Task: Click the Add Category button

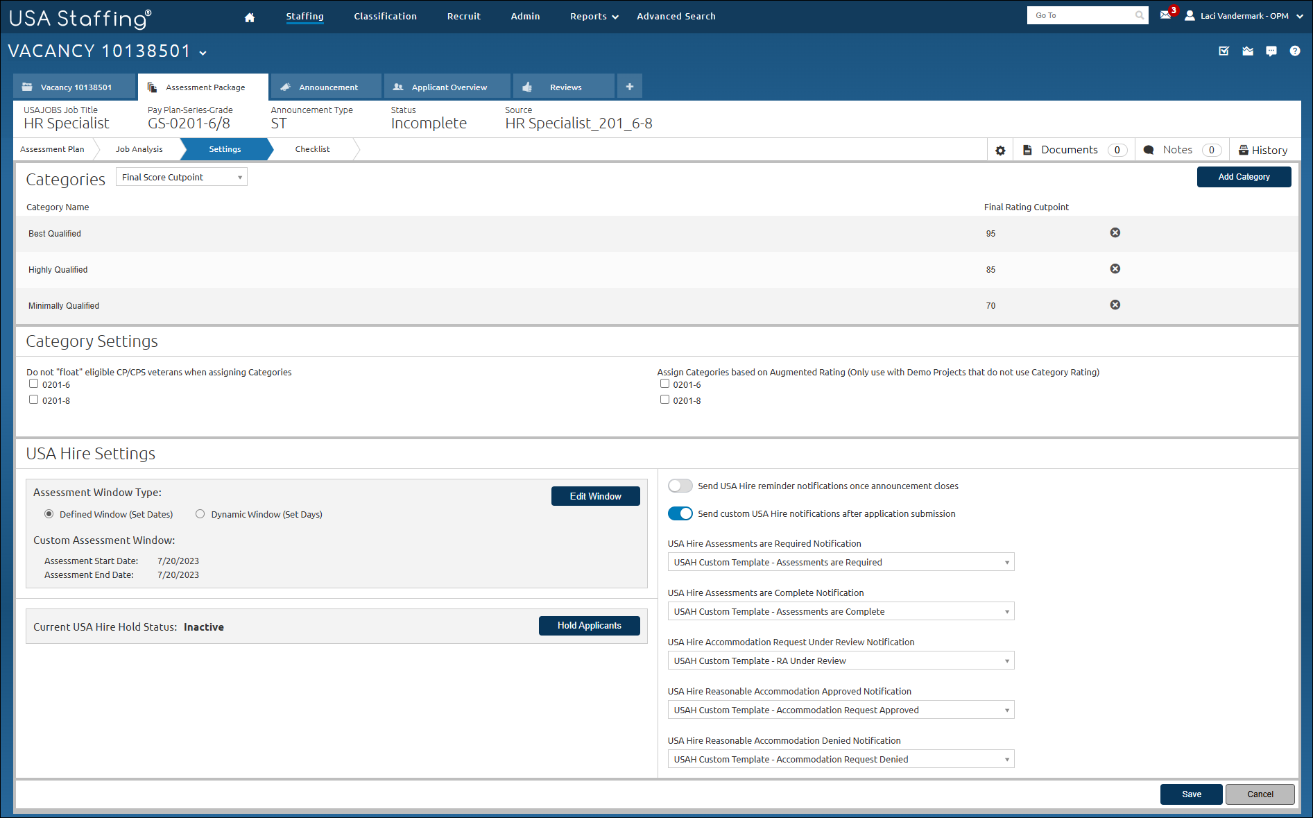Action: 1243,177
